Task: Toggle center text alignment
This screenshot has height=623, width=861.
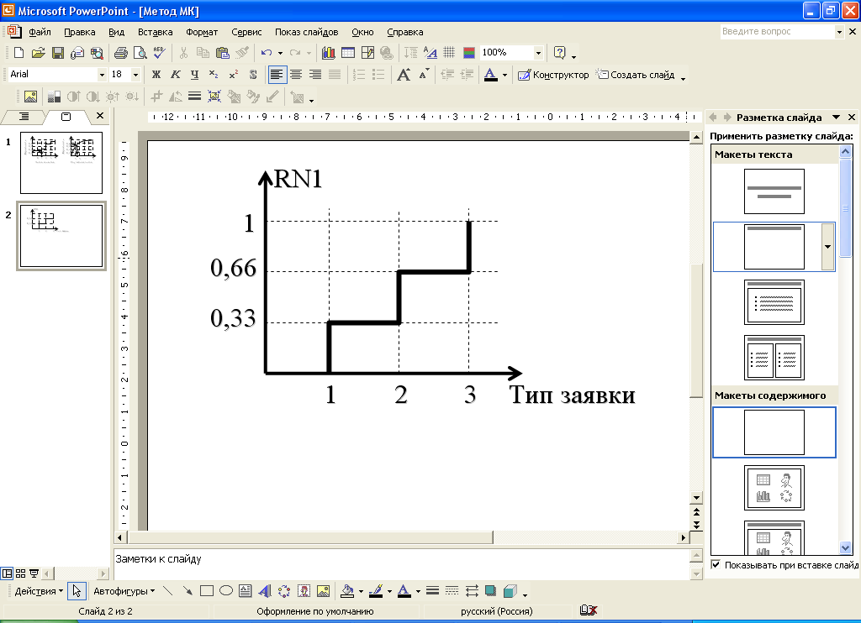Action: coord(296,75)
